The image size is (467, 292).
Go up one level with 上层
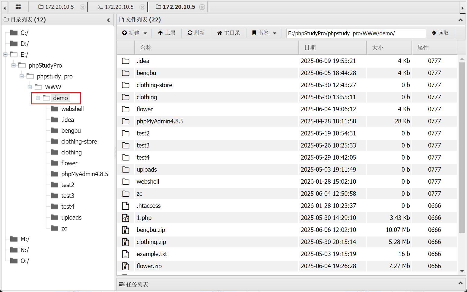click(x=167, y=33)
